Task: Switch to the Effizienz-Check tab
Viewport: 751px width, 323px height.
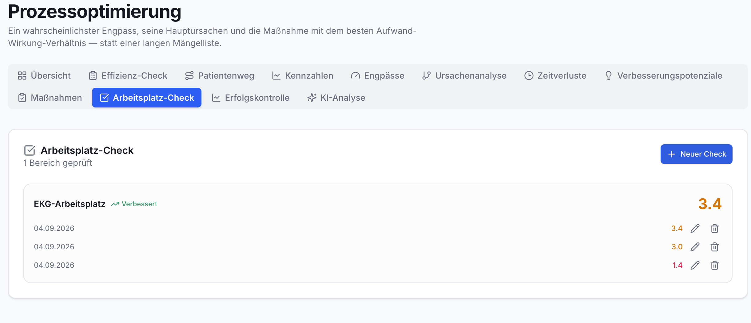Action: [128, 76]
